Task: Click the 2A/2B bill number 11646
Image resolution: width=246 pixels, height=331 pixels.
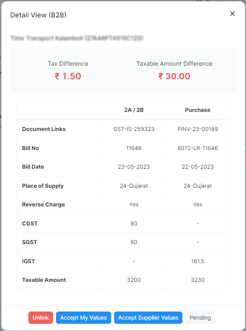Action: pyautogui.click(x=134, y=148)
